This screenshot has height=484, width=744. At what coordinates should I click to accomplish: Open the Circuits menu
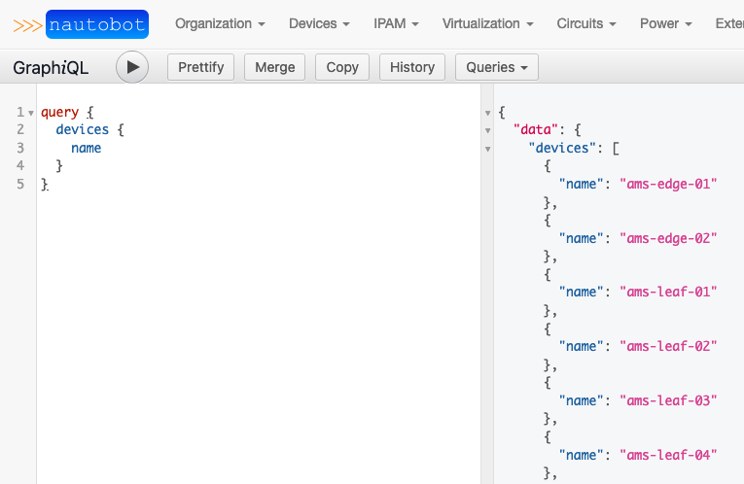[586, 23]
